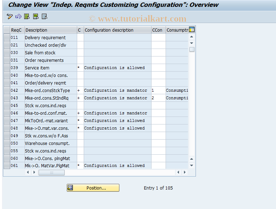Viewport: 276px width, 209px height.
Task: Click the Entry 1 of 105 text
Action: click(x=158, y=188)
